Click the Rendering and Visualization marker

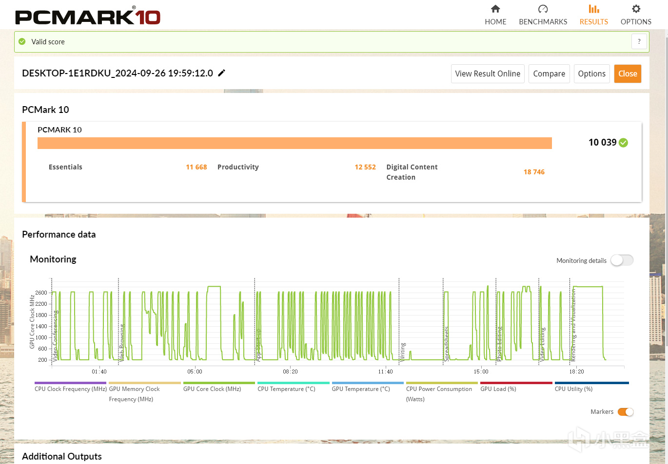tap(573, 325)
